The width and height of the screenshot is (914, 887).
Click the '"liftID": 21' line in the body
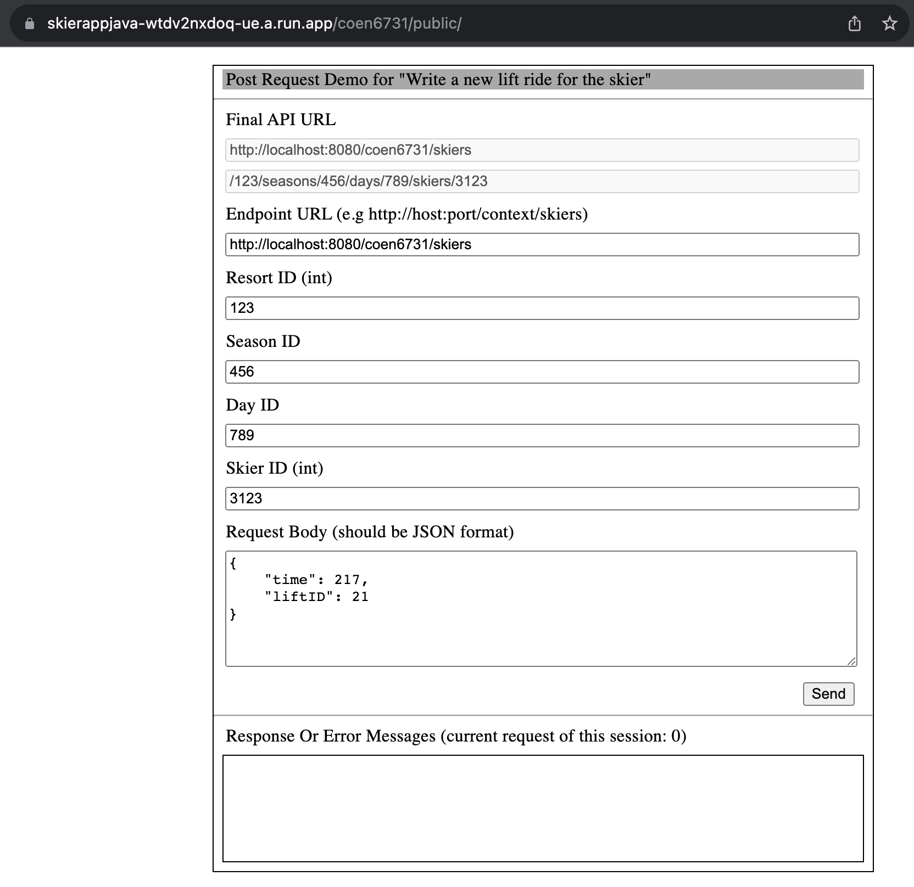tap(316, 597)
